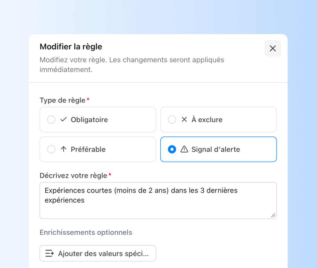Click the selected Signal d'alerte radio button
317x268 pixels.
[x=172, y=149]
